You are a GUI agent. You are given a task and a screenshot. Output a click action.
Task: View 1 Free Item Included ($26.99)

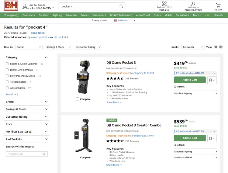pyautogui.click(x=195, y=73)
